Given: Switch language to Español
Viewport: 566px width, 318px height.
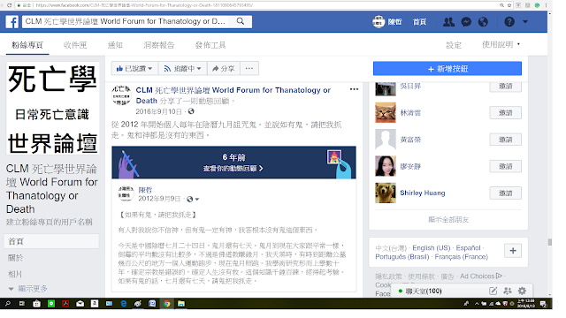Looking at the screenshot, I should (x=468, y=248).
